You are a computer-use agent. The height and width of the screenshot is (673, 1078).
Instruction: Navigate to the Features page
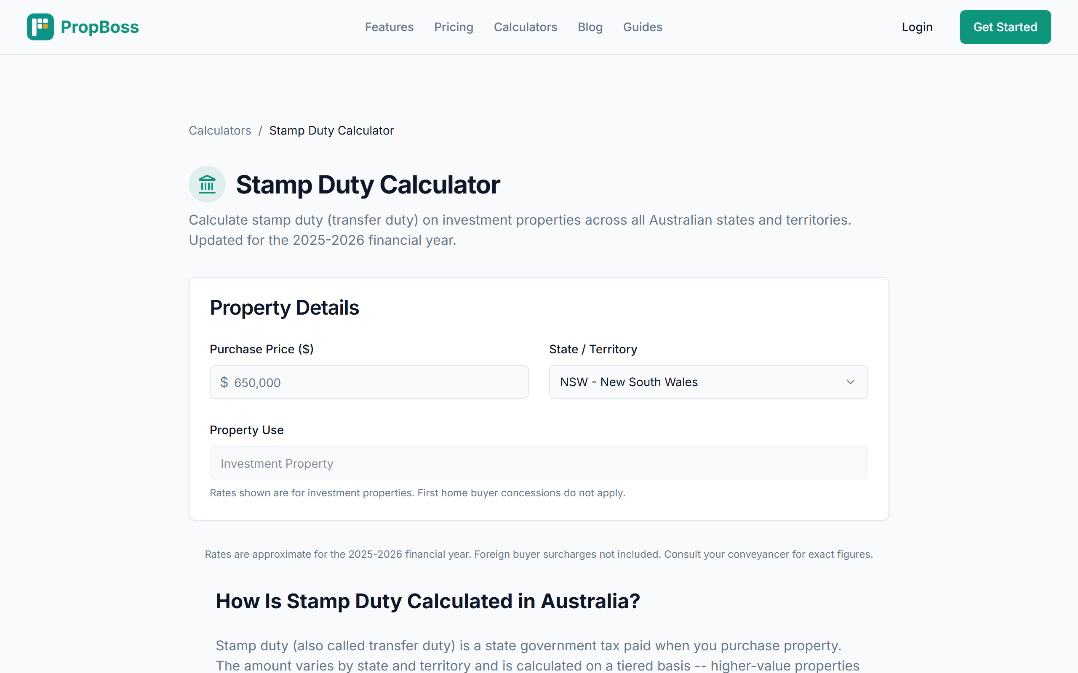[x=389, y=26]
